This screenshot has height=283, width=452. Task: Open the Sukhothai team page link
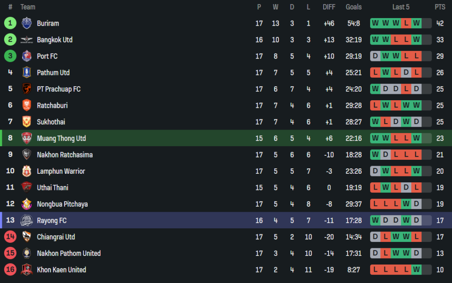(51, 122)
